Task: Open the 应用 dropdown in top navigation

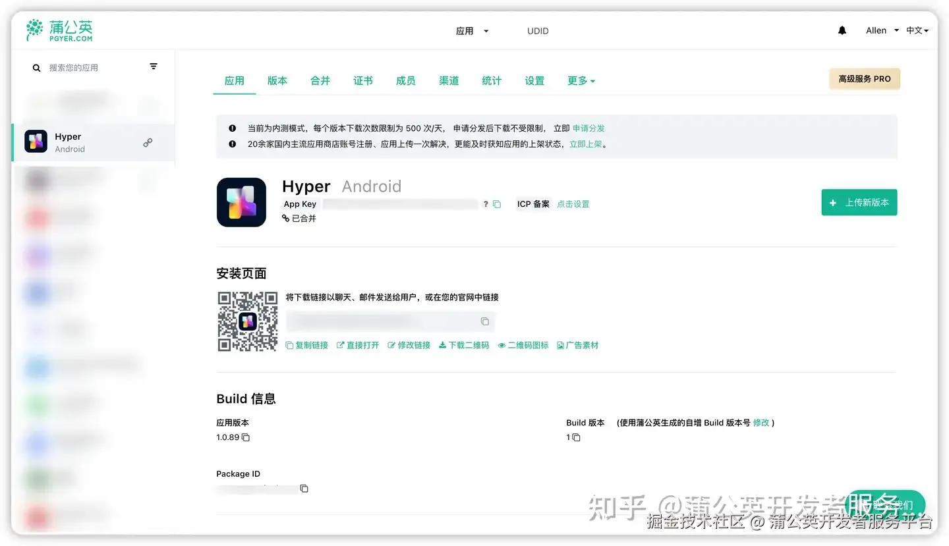Action: click(x=472, y=31)
